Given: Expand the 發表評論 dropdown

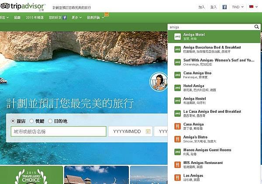Looking at the screenshot, I should coord(95,17).
